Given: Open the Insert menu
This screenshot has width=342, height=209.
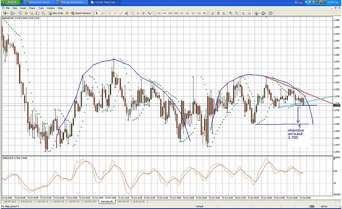Looking at the screenshot, I should (23, 8).
